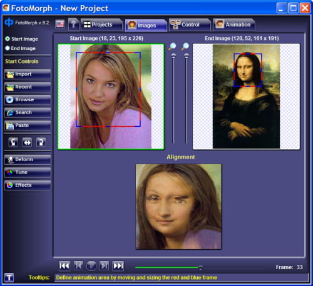
Task: Open the Tune color tool
Action: click(28, 172)
